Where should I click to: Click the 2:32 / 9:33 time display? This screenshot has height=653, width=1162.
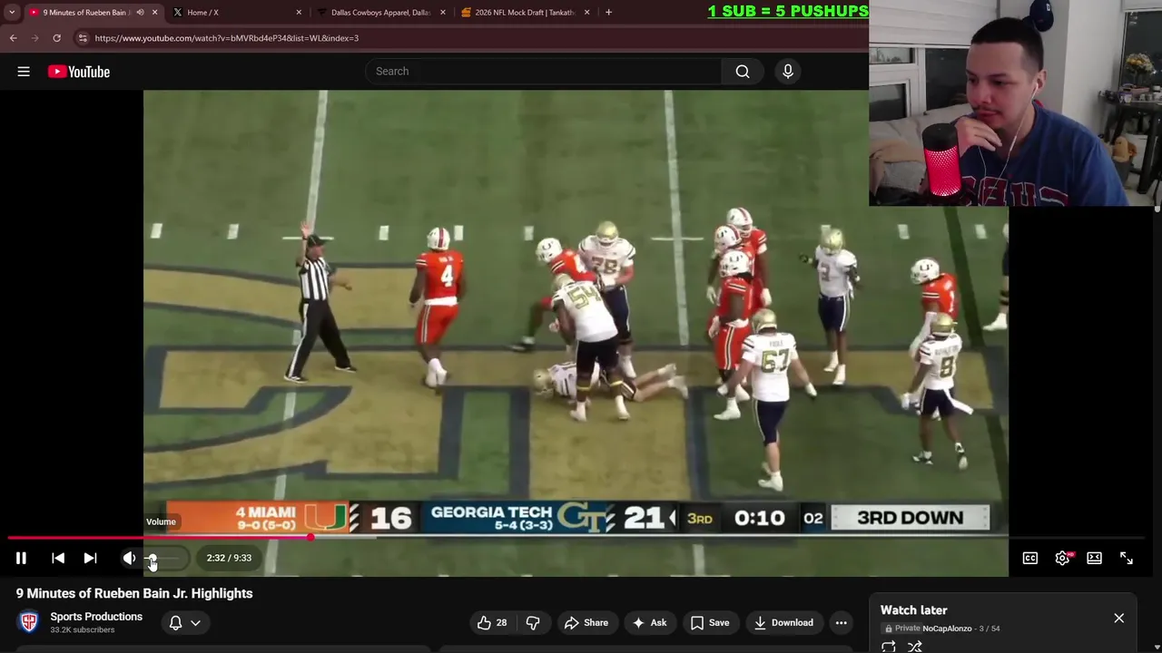(229, 558)
